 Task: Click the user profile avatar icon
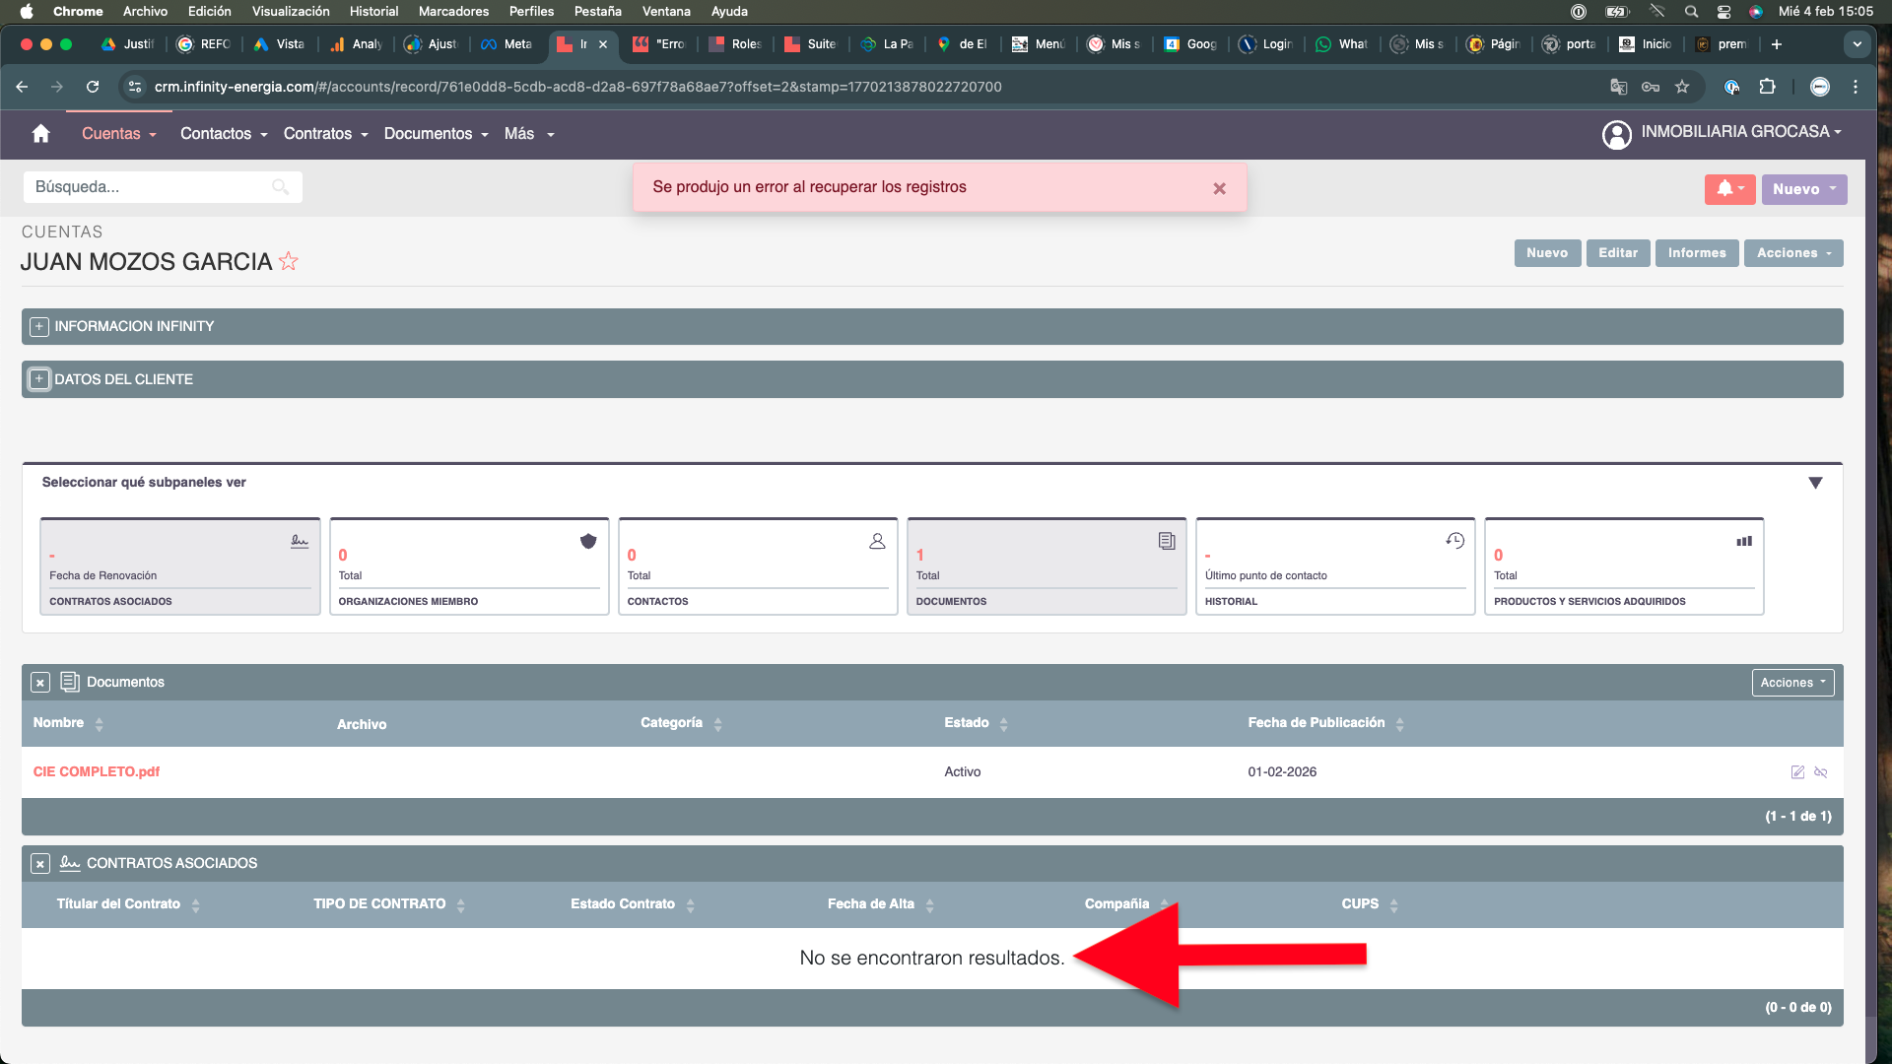pos(1616,134)
